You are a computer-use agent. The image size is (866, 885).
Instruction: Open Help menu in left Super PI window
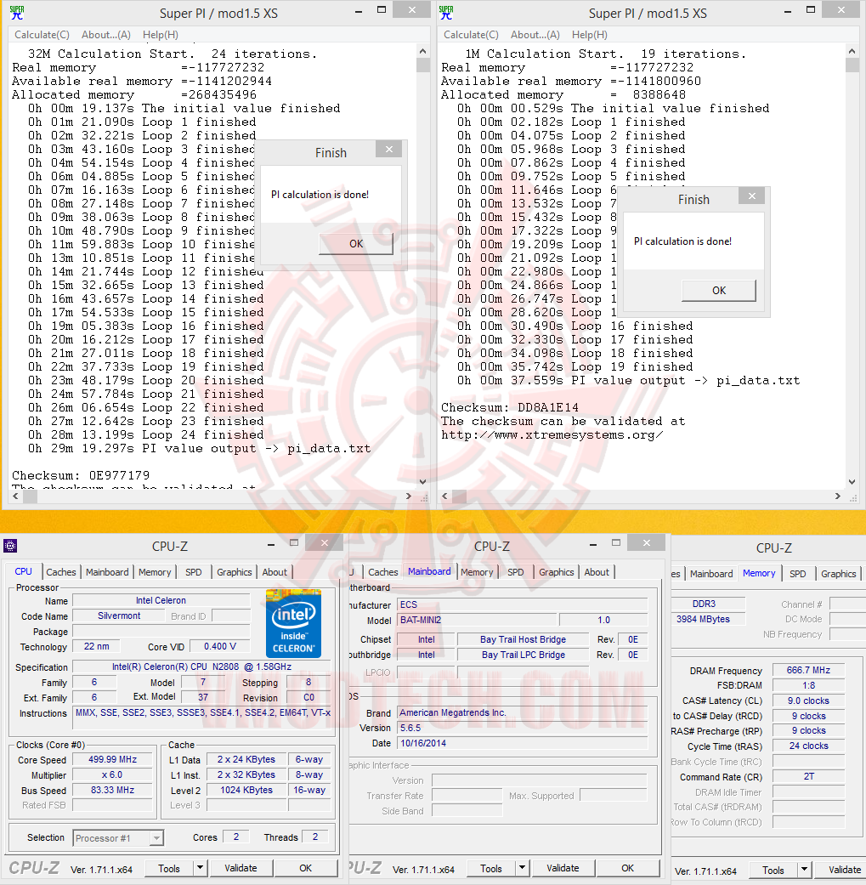[161, 34]
